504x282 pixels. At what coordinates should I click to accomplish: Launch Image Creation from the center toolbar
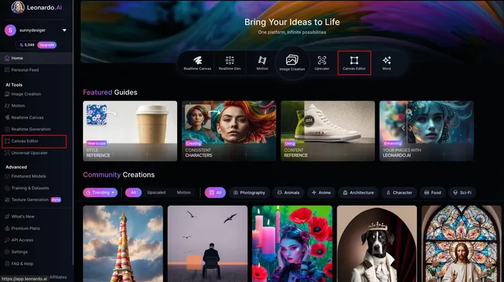pos(292,63)
